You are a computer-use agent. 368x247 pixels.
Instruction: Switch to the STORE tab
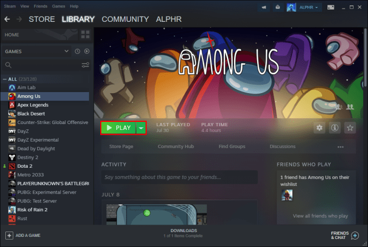(x=42, y=19)
